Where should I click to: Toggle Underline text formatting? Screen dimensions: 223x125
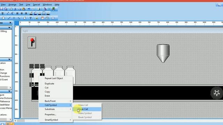point(2,13)
